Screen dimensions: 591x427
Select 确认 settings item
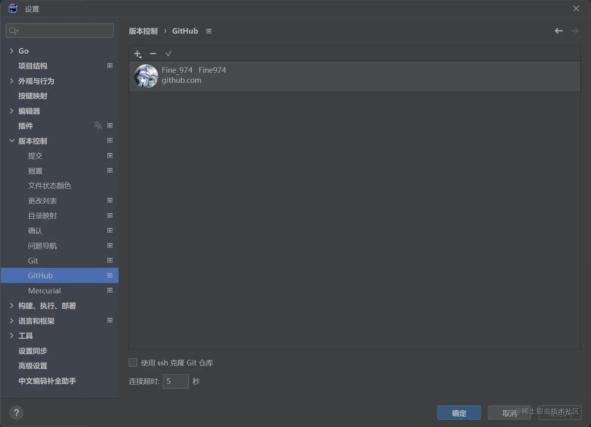[x=35, y=231]
